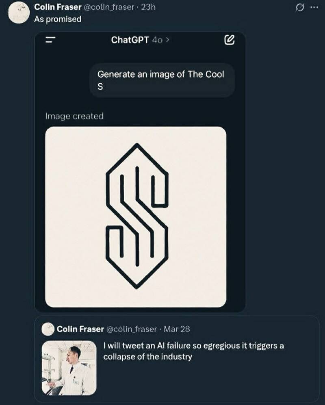Click the "As promised" tweet text

click(x=57, y=19)
